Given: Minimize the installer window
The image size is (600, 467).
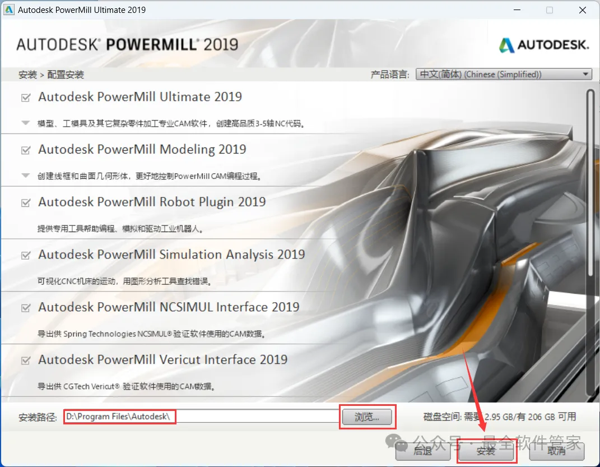Looking at the screenshot, I should pos(517,10).
